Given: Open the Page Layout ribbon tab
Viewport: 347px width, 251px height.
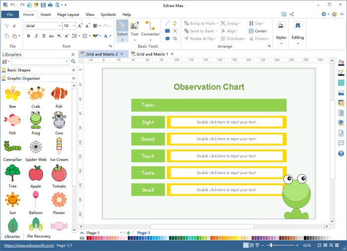Looking at the screenshot, I should (x=68, y=15).
